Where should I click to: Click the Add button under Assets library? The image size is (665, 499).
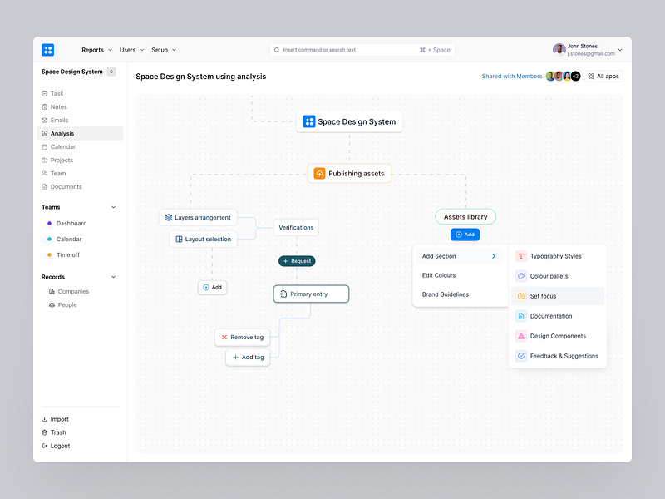coord(465,235)
